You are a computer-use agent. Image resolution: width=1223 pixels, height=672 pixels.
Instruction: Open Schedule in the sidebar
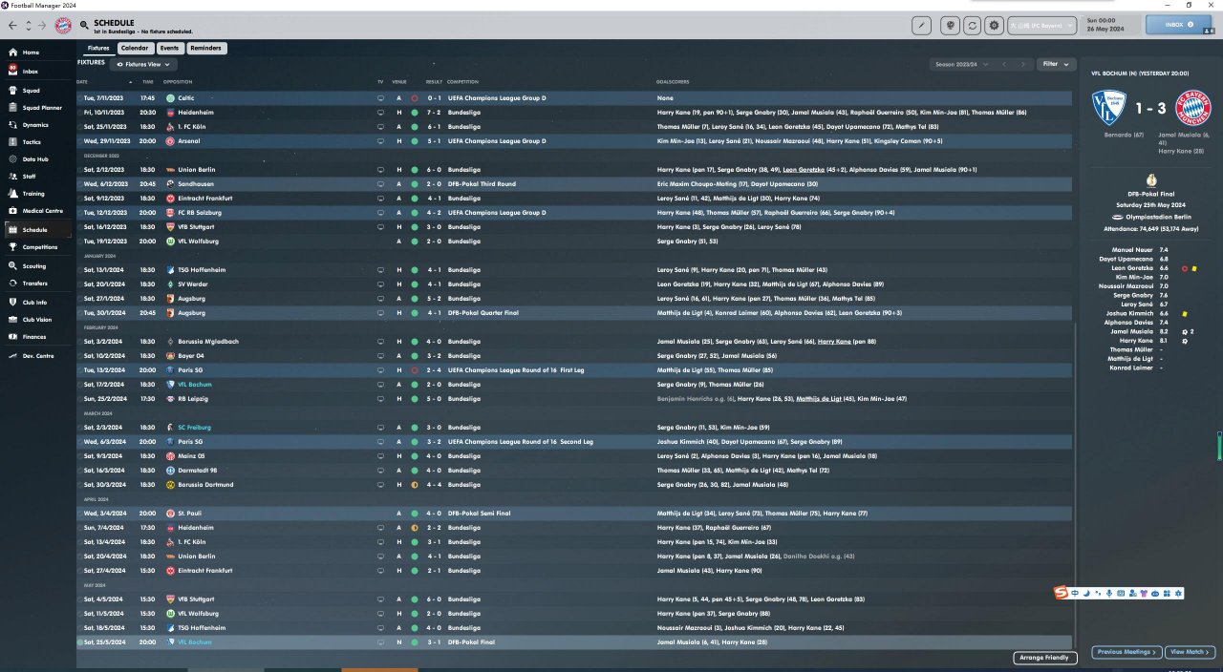point(36,230)
